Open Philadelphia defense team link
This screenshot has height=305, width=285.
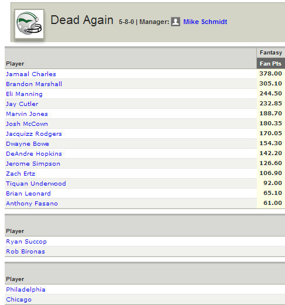click(x=26, y=290)
